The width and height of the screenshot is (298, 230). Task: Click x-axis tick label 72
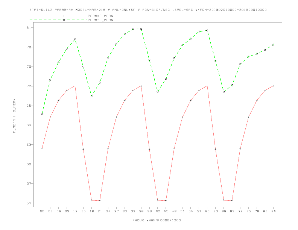(240, 211)
